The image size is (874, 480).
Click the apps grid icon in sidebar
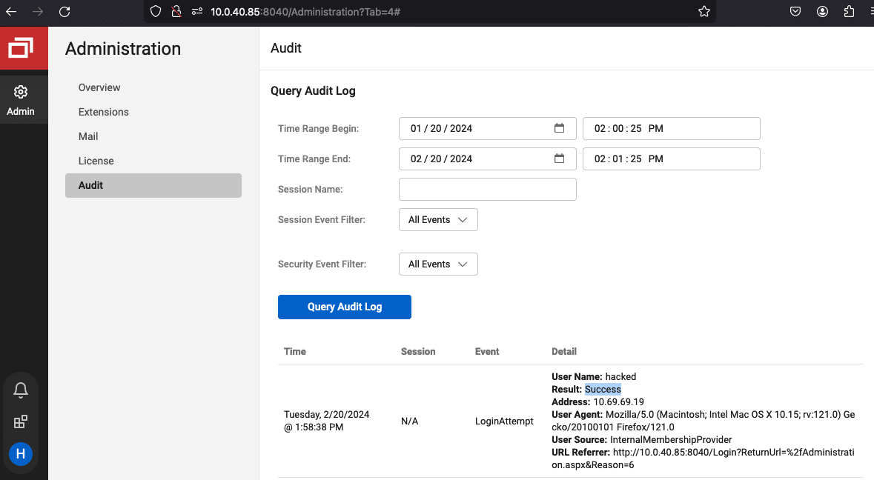click(20, 421)
